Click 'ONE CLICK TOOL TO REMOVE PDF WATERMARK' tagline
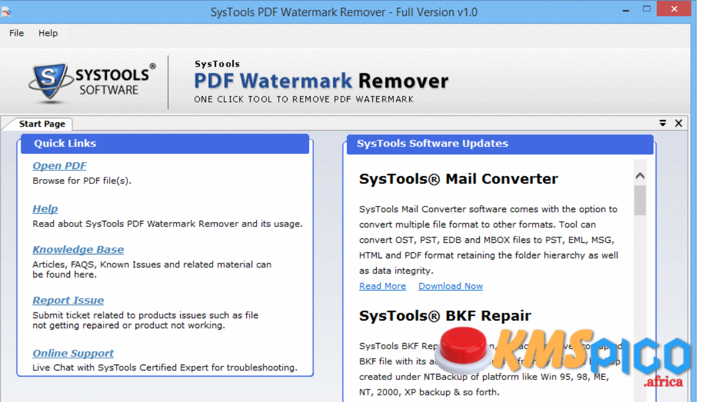Viewport: 705px width, 402px height. click(303, 100)
